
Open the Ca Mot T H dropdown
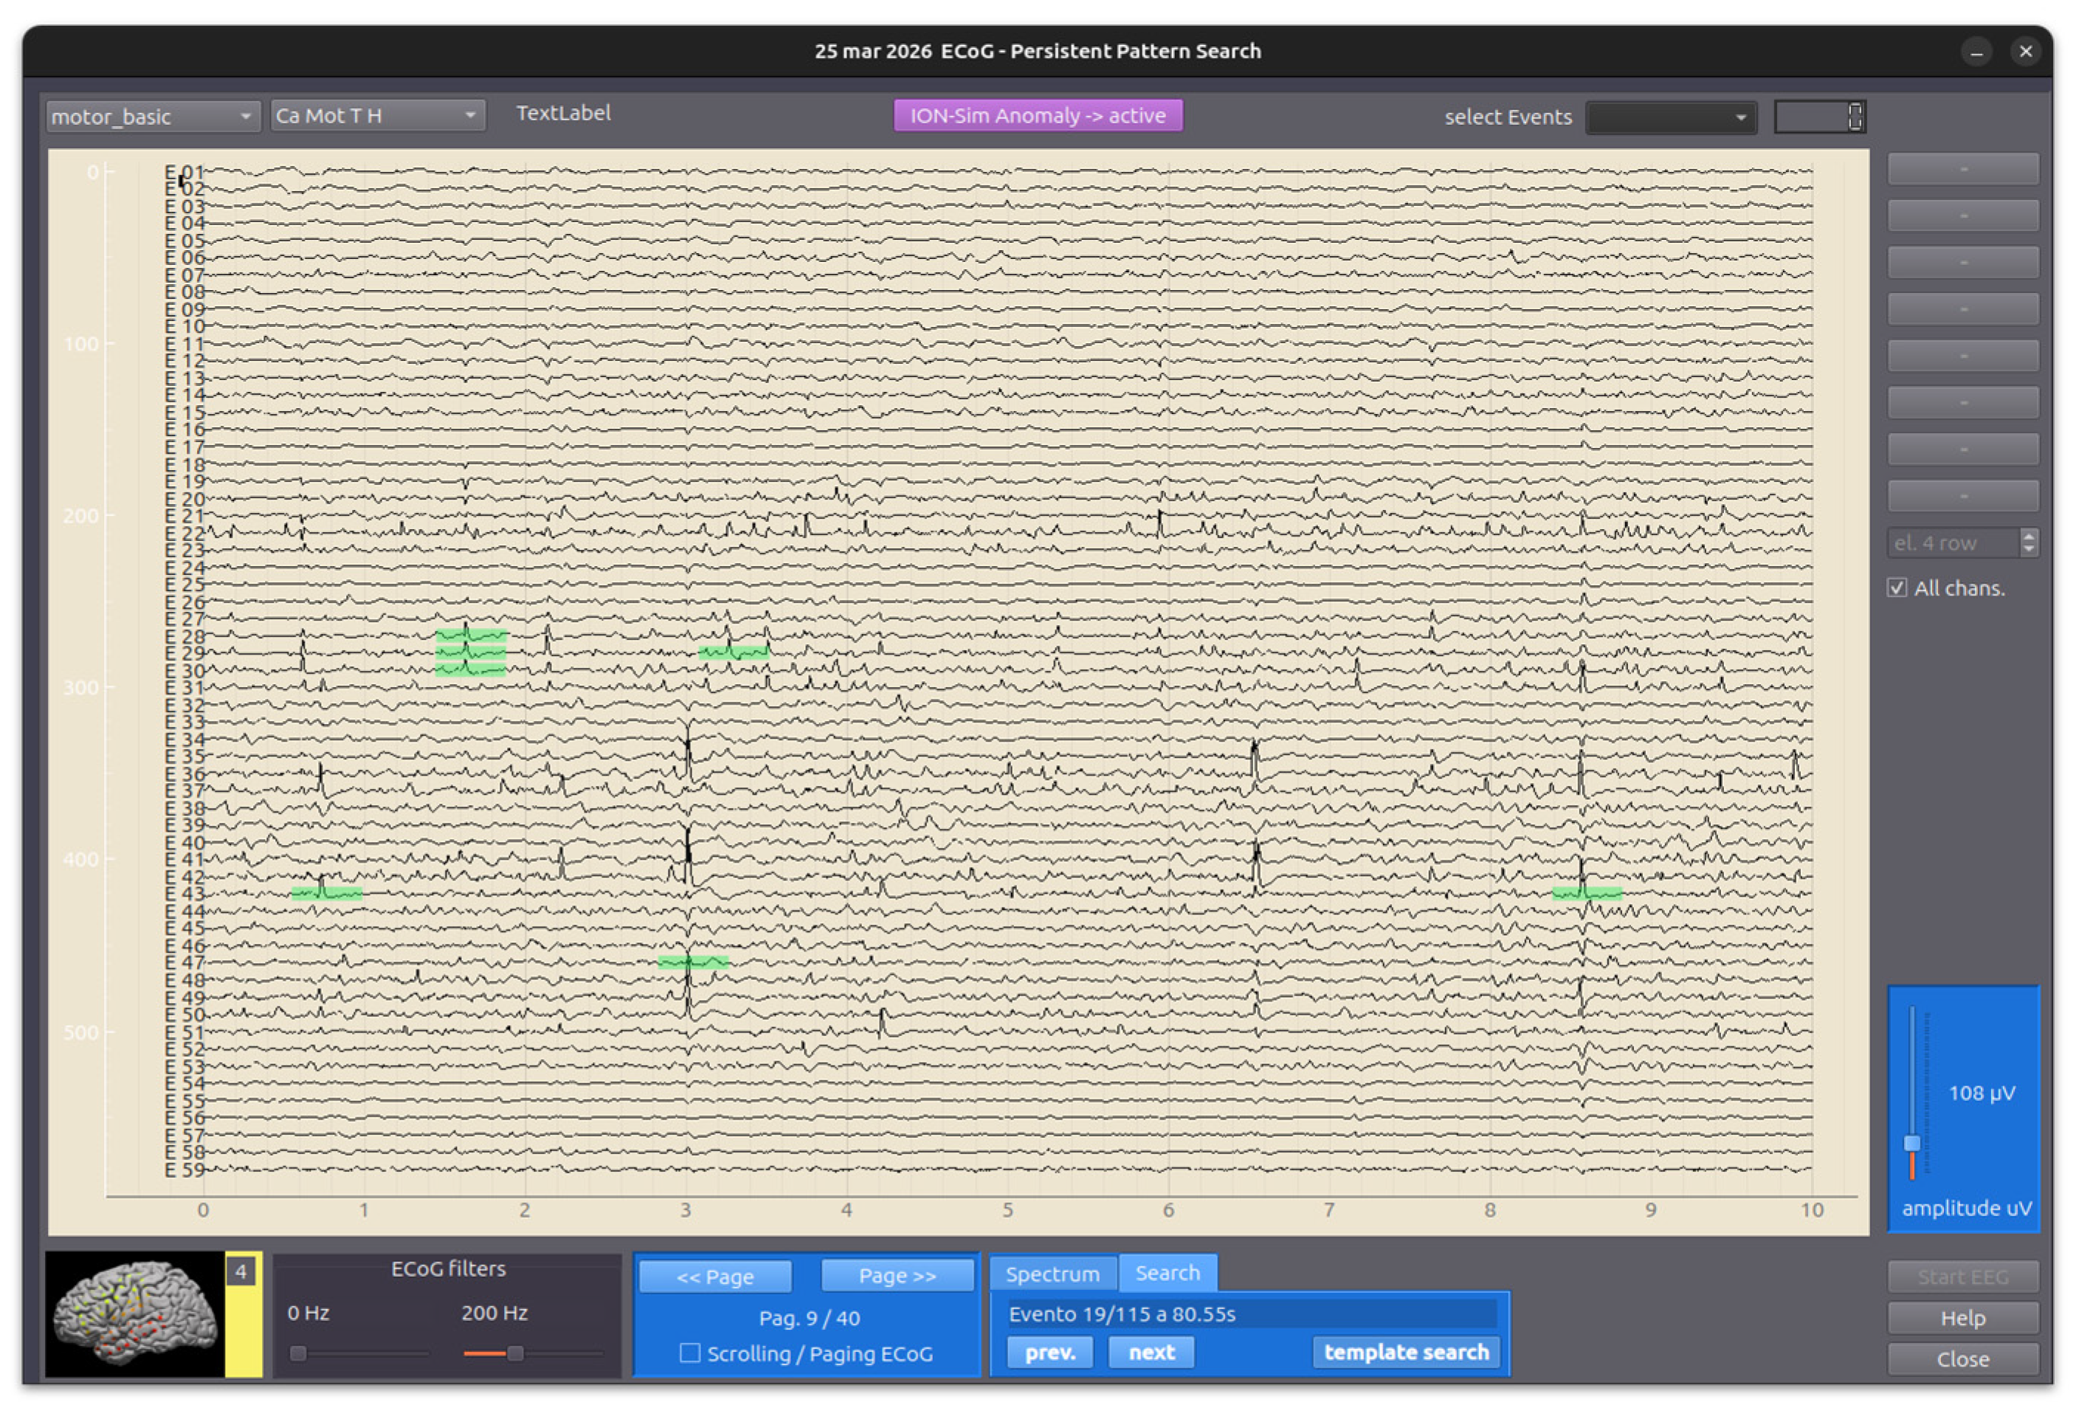[378, 117]
